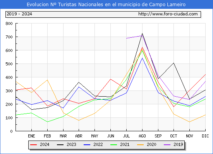This screenshot has height=154, width=213.
Task: Click the red 2024 line peak at JUN
Action: click(110, 79)
